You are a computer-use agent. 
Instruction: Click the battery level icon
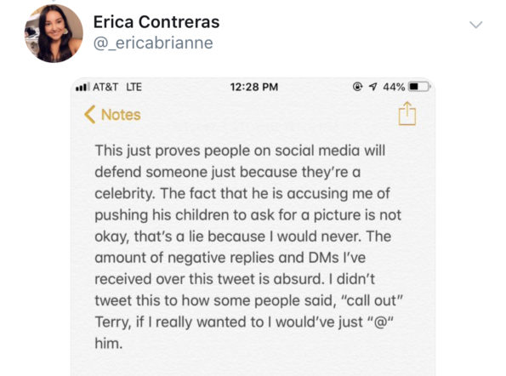(419, 87)
